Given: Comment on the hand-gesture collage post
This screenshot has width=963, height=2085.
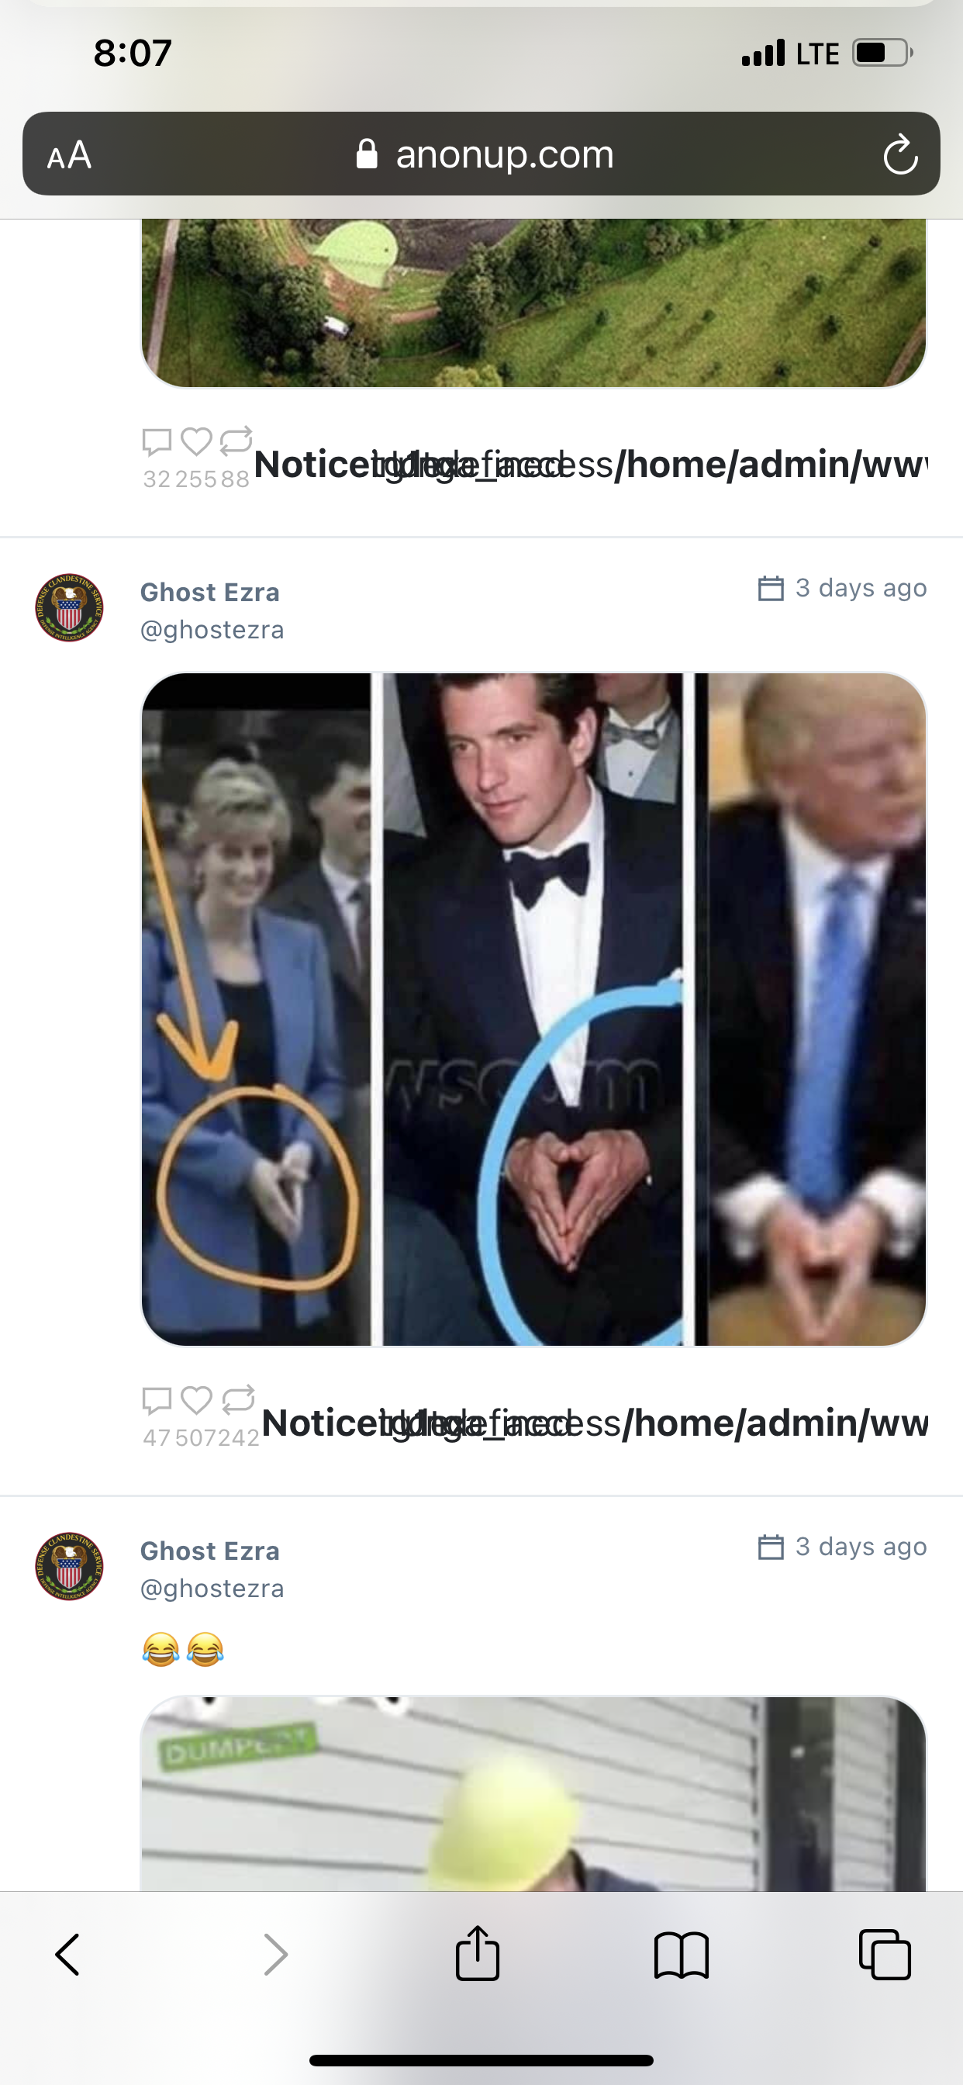Looking at the screenshot, I should (156, 1399).
